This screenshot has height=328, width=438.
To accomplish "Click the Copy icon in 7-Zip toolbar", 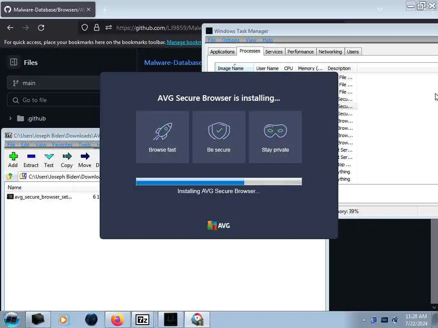I will [x=67, y=160].
